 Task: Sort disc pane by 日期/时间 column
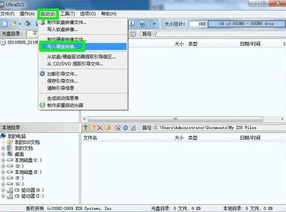click(250, 44)
